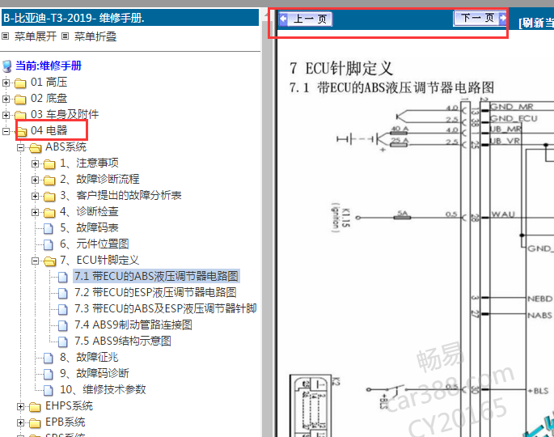Screen dimensions: 554x437
Task: Click the folder icon of 1、注意事项
Action: click(49, 164)
